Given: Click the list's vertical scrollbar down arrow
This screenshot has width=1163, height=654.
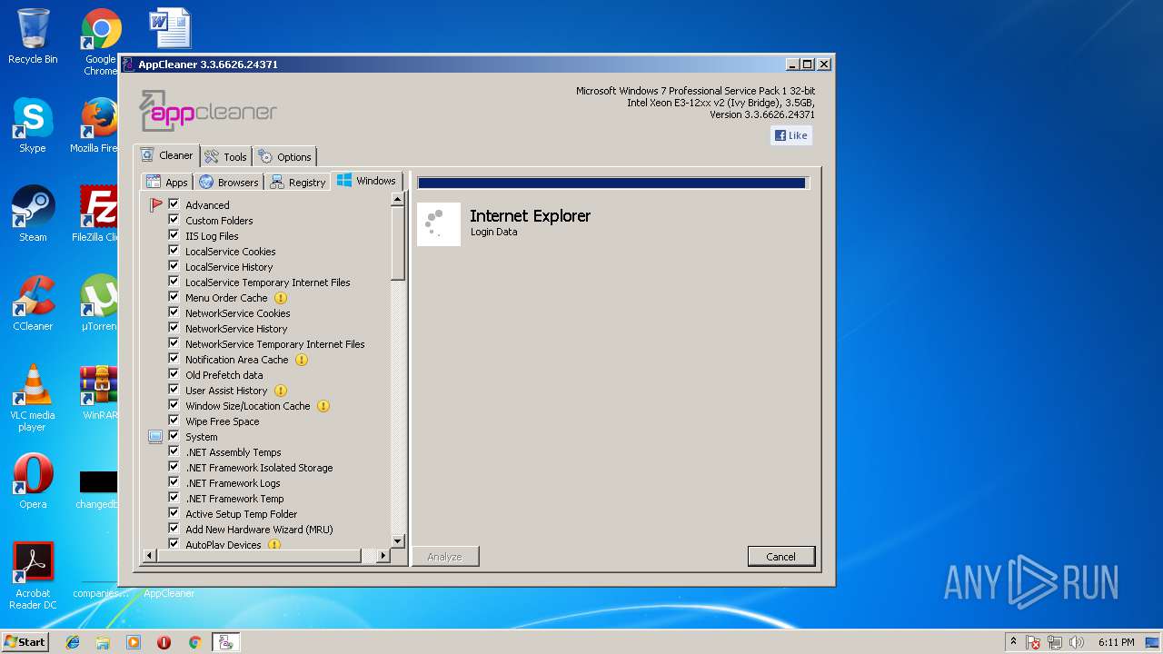Looking at the screenshot, I should click(397, 541).
